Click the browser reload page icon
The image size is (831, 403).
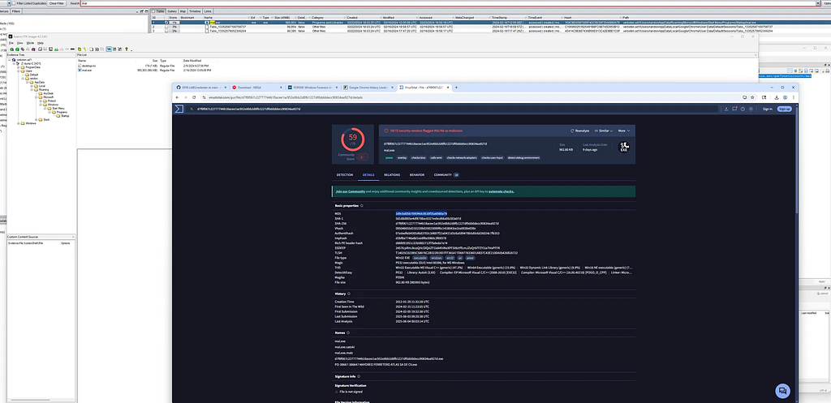click(x=194, y=97)
